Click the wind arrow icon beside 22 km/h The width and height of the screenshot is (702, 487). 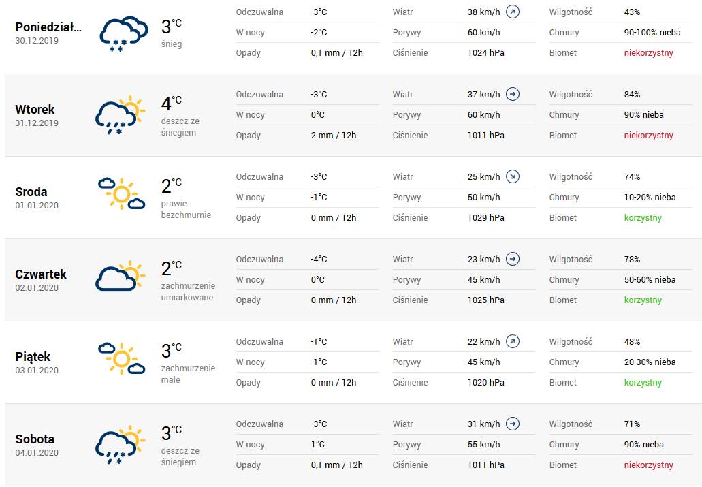point(513,341)
